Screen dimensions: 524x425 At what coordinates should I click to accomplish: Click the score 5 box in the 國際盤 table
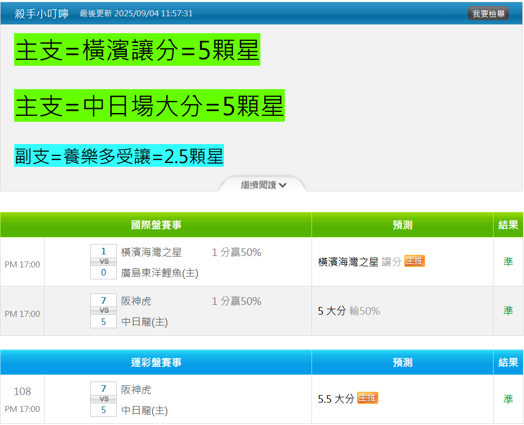click(104, 321)
